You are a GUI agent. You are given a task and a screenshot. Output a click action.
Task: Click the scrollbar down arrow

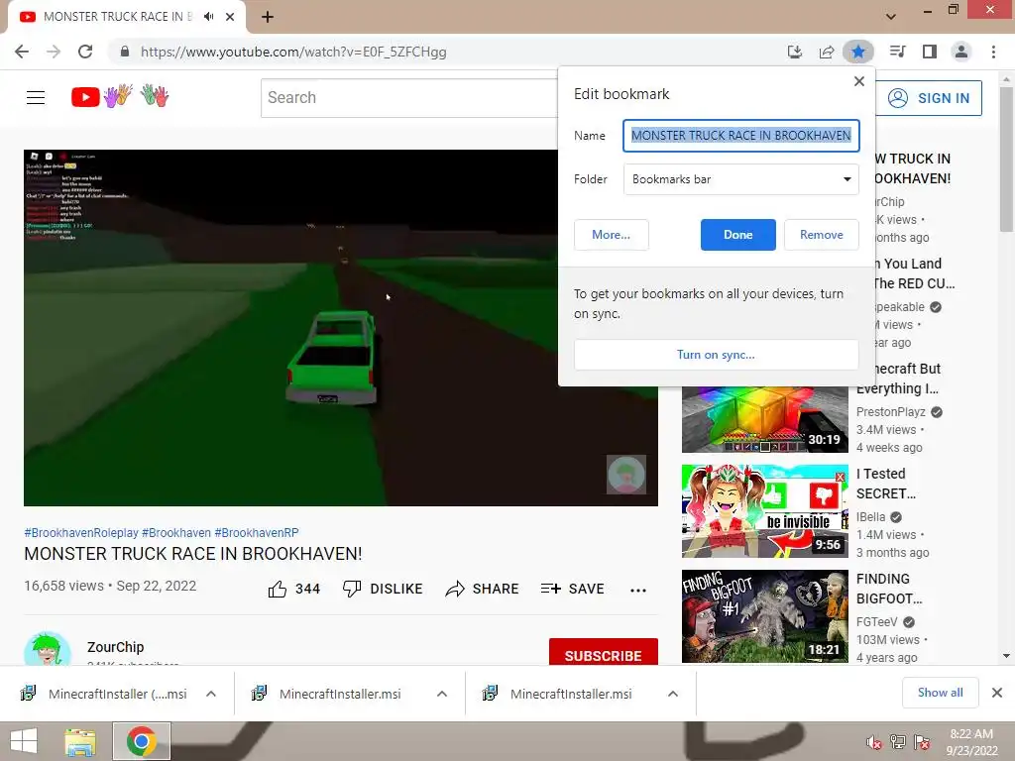point(1006,656)
